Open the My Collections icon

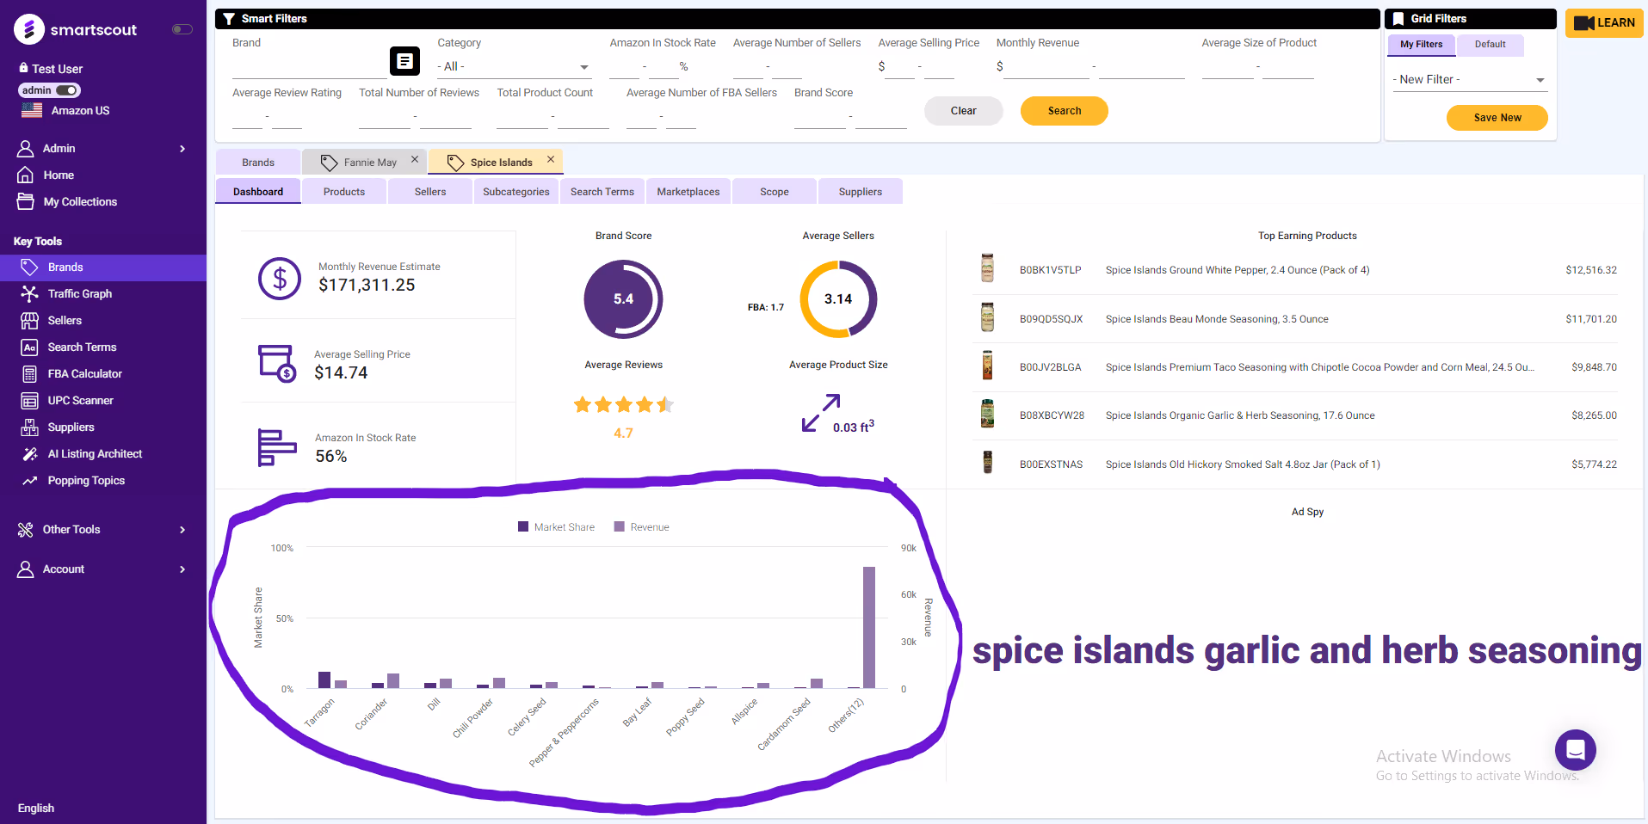pyautogui.click(x=26, y=201)
